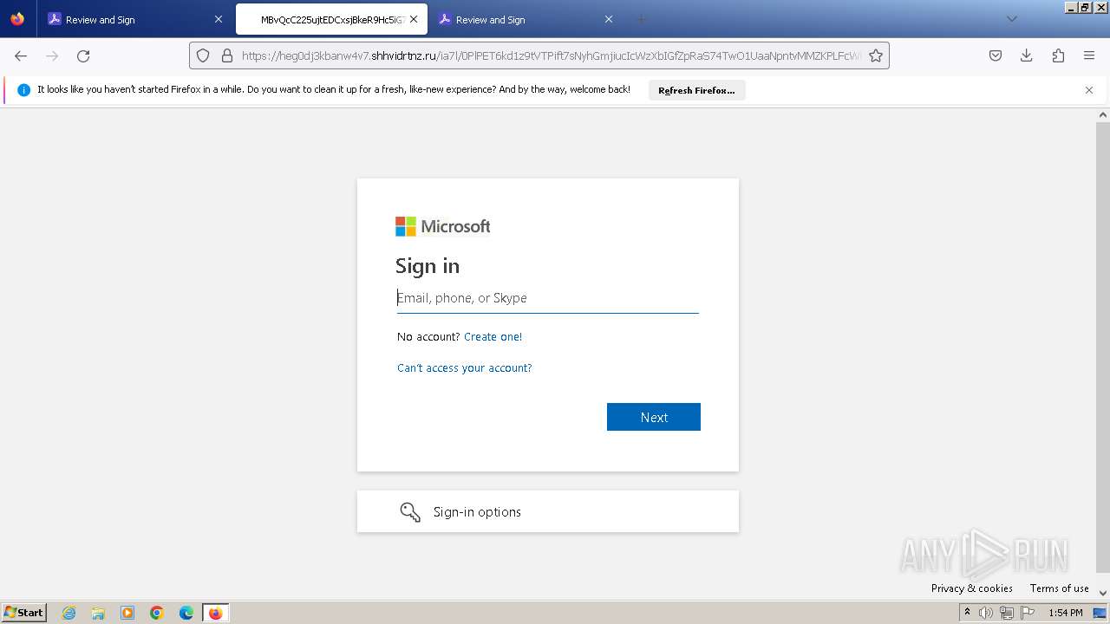1110x624 pixels.
Task: Select the MBvQcC225ujtEDCxsjBkeR9Hc5lG tab
Action: (x=331, y=19)
